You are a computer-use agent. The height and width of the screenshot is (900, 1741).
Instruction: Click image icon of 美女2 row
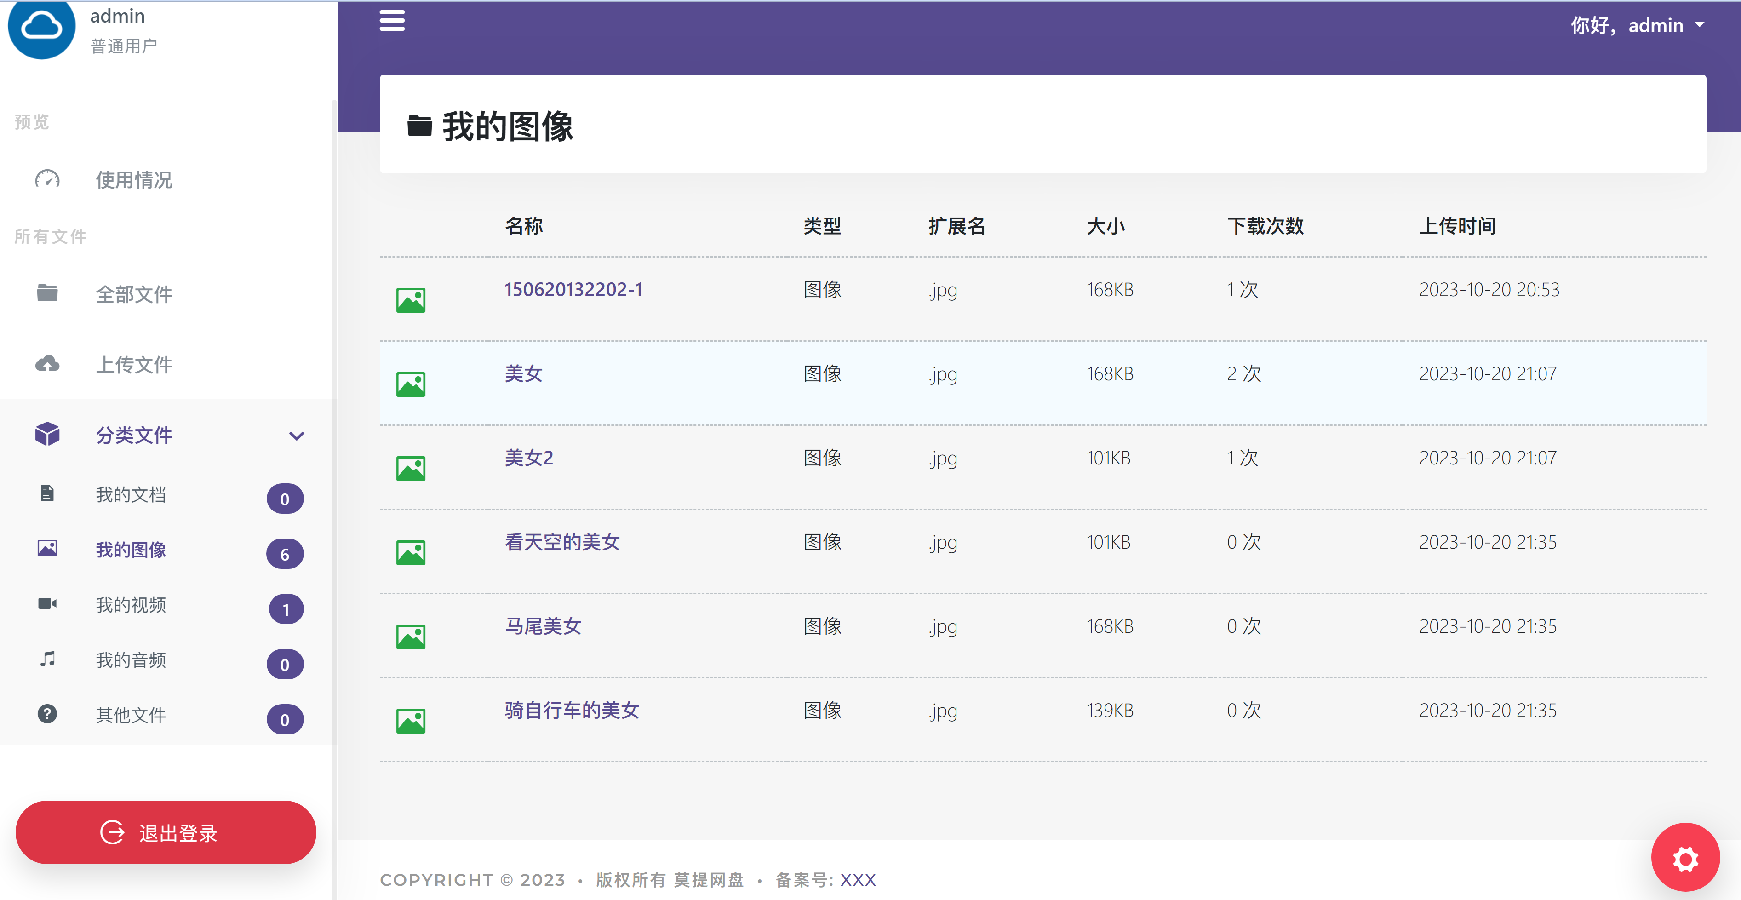pyautogui.click(x=411, y=468)
